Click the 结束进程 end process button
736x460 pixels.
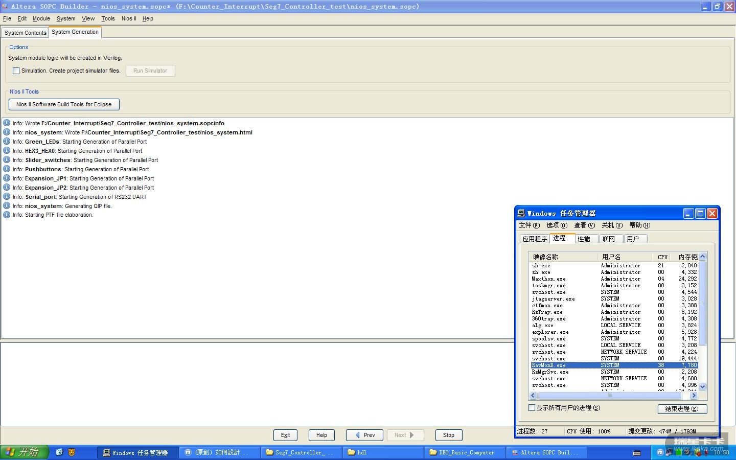[682, 409]
